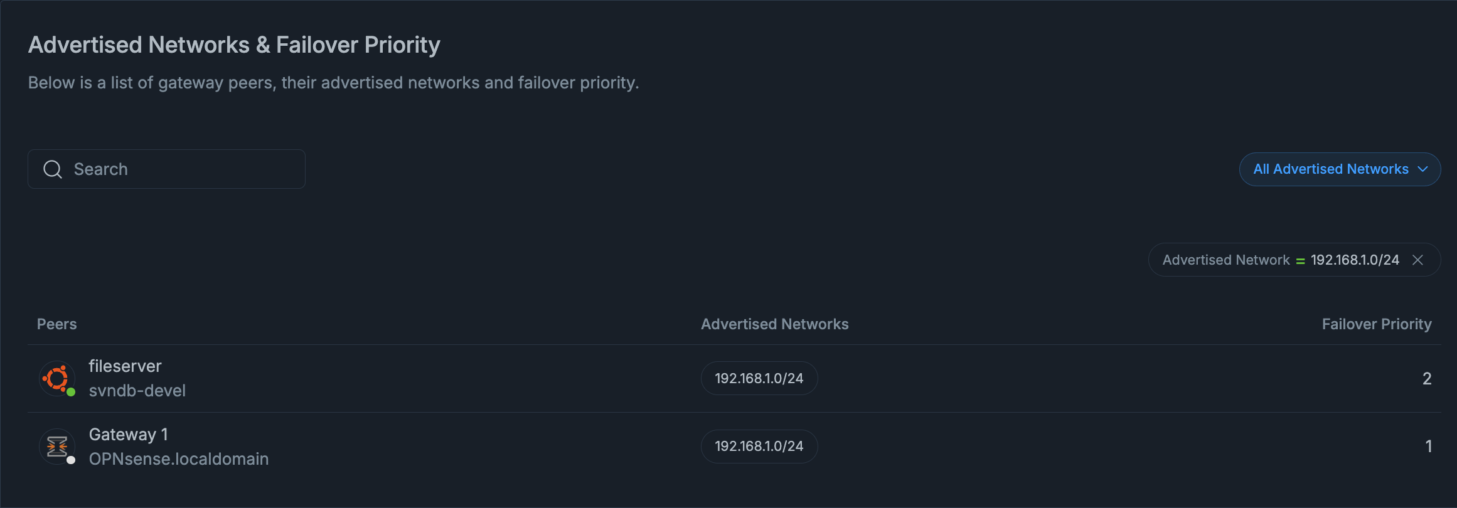Click the Ubuntu icon next to fileserver
Viewport: 1457px width, 508px height.
(57, 378)
